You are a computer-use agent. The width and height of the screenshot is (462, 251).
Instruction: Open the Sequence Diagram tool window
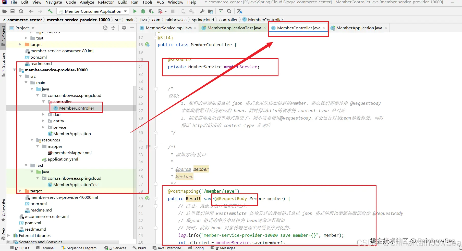[79, 248]
